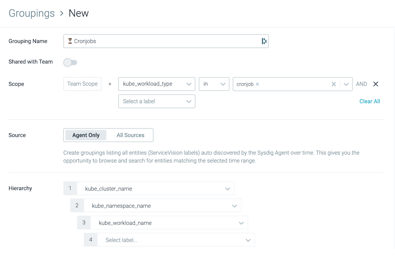395x257 pixels.
Task: Click the Team Scope button
Action: (82, 84)
